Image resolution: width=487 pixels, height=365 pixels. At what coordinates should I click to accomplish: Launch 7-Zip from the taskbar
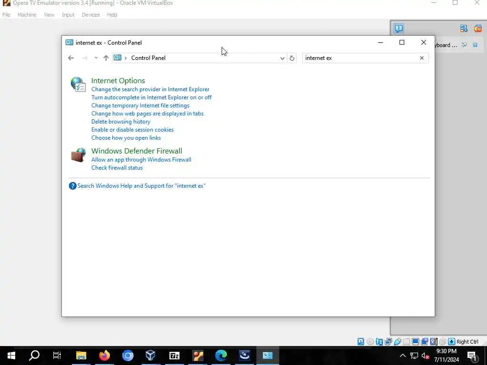pos(174,355)
